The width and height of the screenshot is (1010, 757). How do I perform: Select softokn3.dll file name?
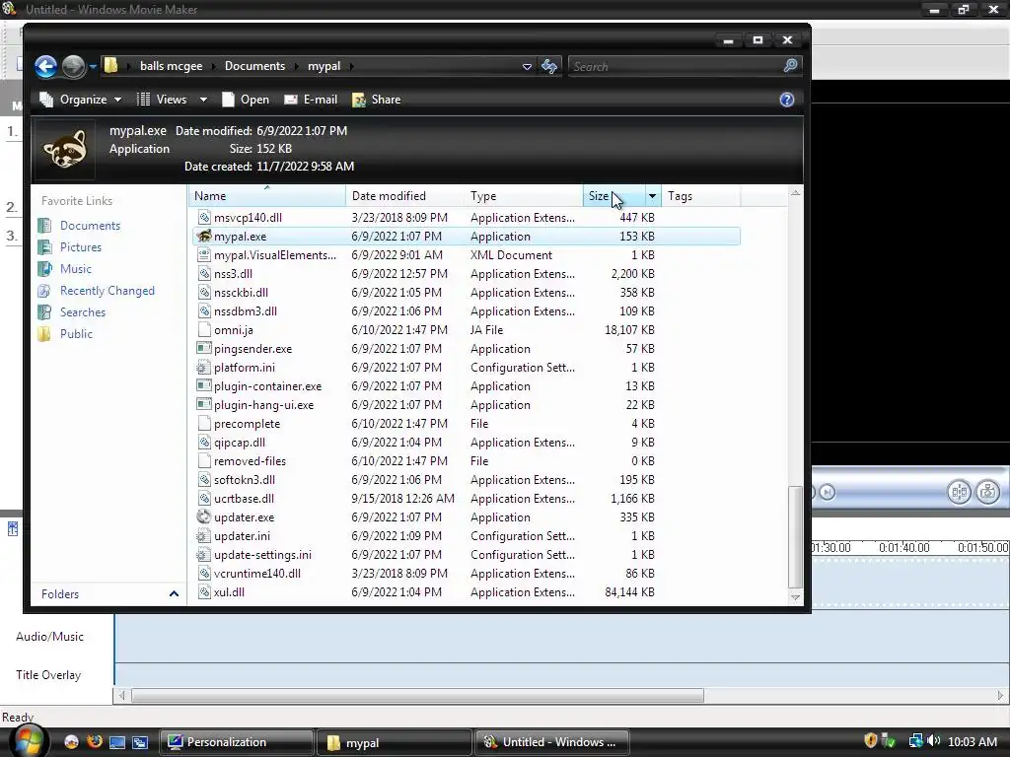(x=245, y=480)
